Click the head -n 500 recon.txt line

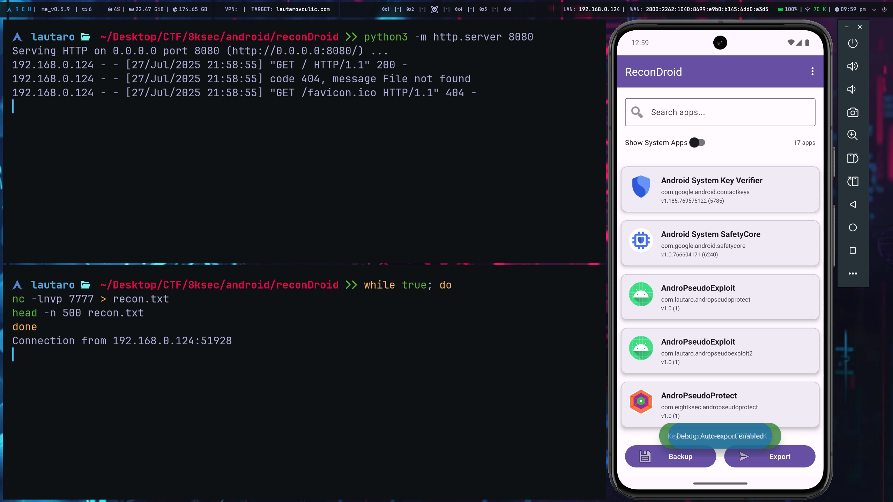(x=78, y=313)
